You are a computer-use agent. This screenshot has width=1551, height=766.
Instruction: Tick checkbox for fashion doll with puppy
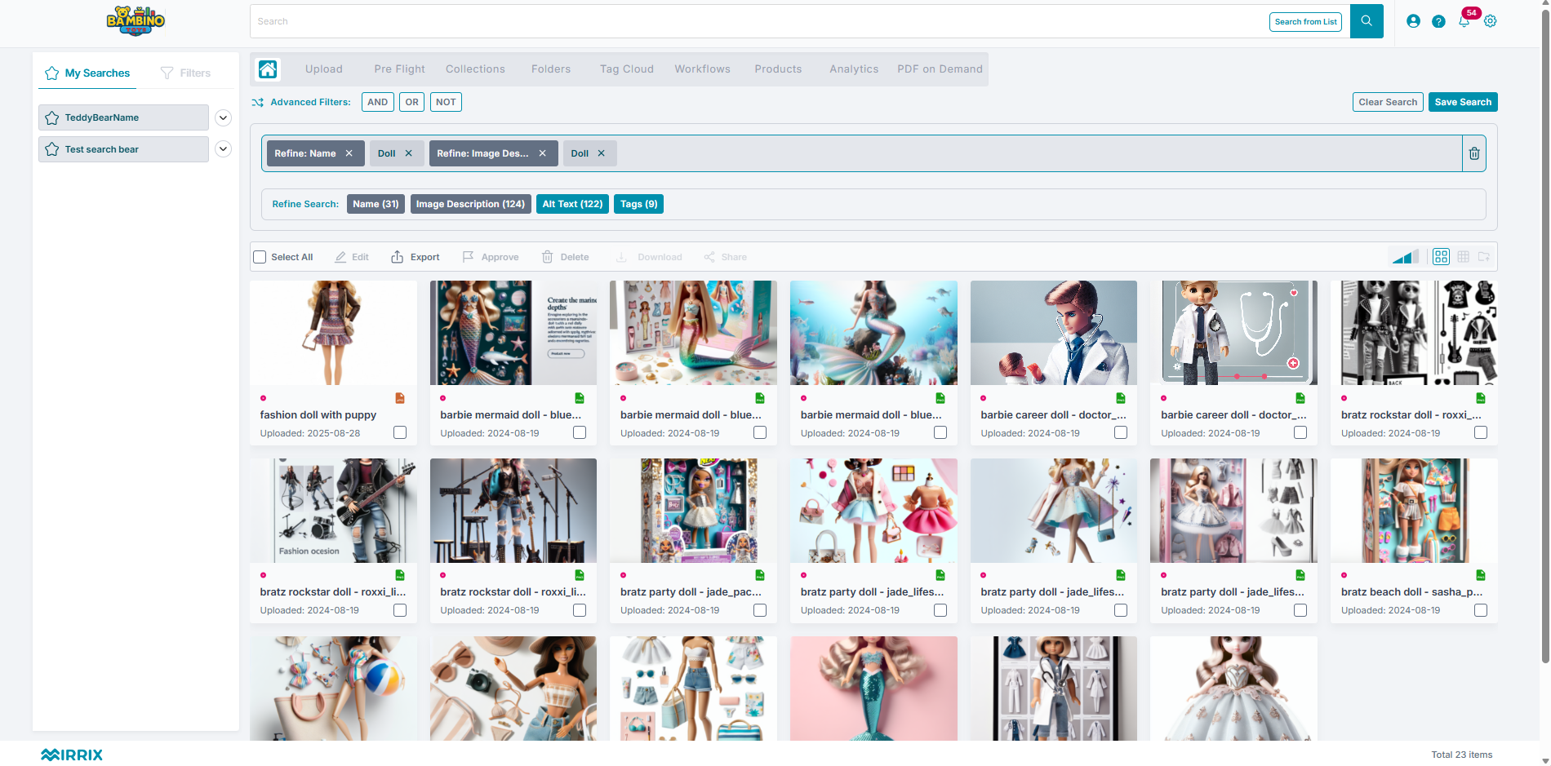tap(400, 432)
